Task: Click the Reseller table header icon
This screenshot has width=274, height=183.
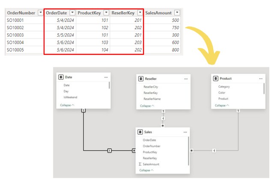Action: pos(141,79)
